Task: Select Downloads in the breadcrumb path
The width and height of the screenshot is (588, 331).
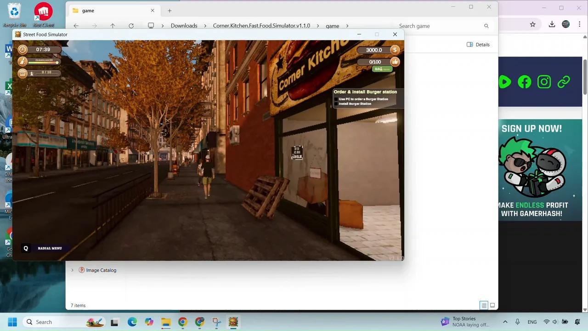Action: (x=184, y=26)
